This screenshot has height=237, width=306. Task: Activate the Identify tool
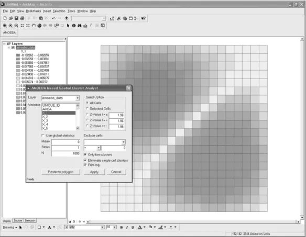[x=74, y=26]
